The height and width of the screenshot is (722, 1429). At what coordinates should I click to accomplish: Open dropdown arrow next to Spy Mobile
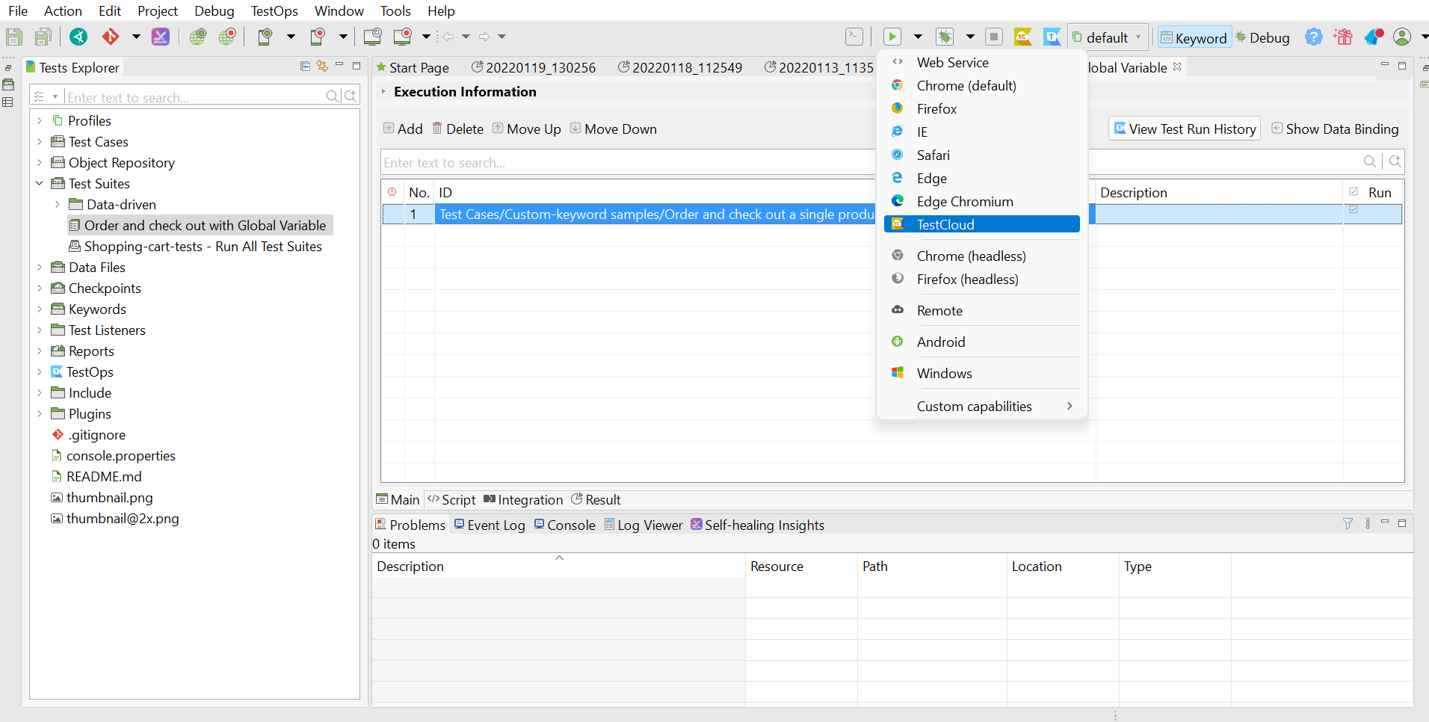(291, 37)
